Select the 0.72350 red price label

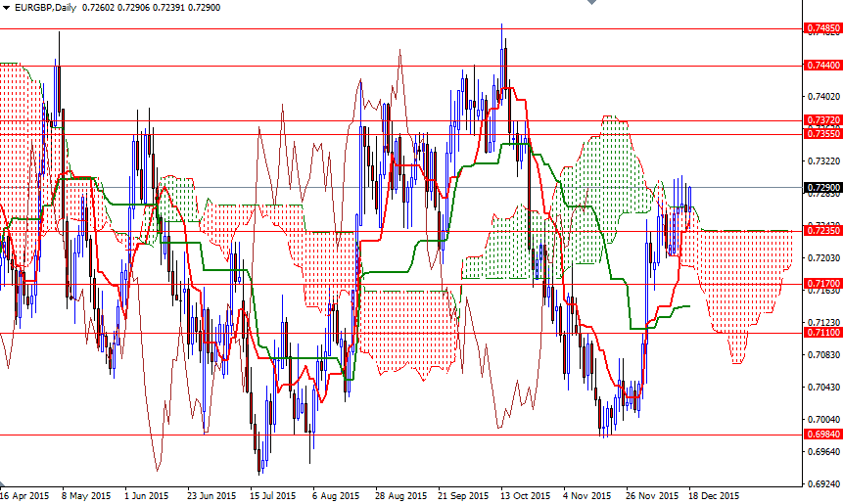(x=822, y=231)
